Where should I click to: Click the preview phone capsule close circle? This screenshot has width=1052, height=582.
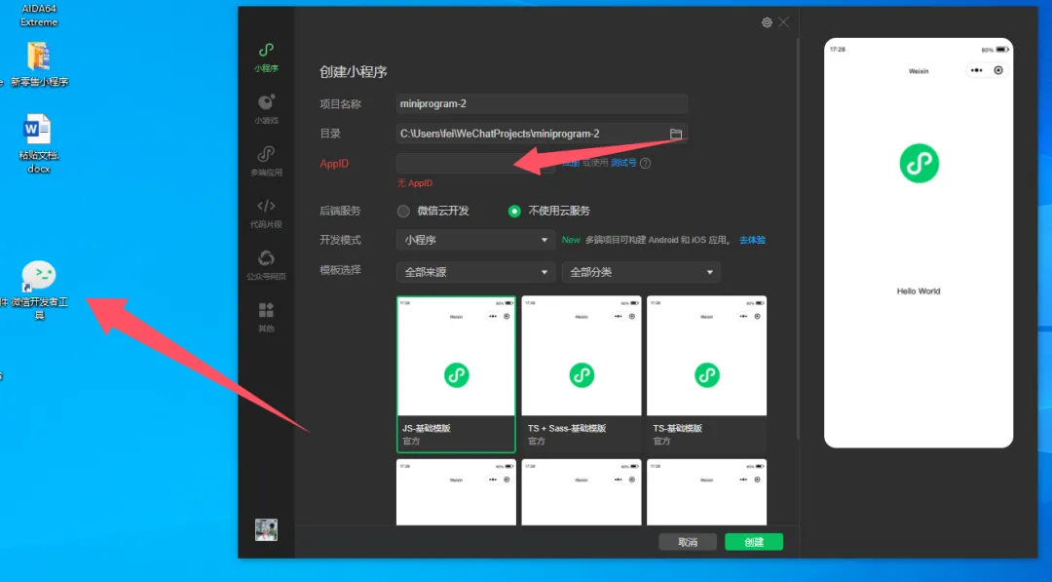(998, 70)
